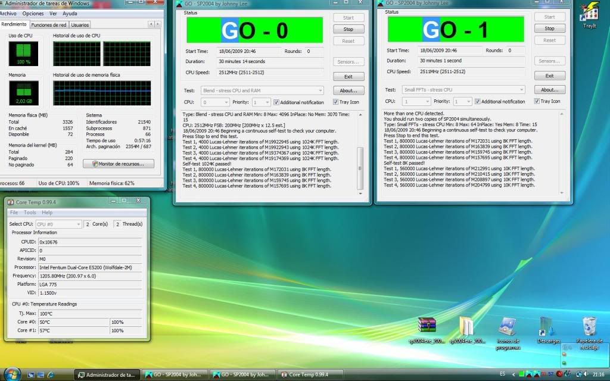
Task: Stop the stress test in GO - 0 window
Action: 348,29
